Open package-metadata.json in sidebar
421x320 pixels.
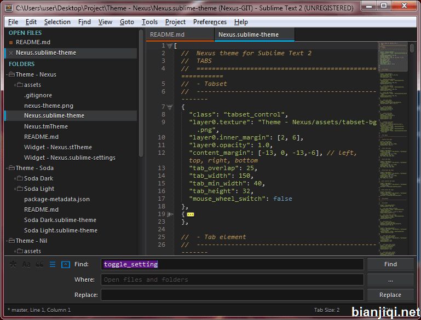point(57,199)
